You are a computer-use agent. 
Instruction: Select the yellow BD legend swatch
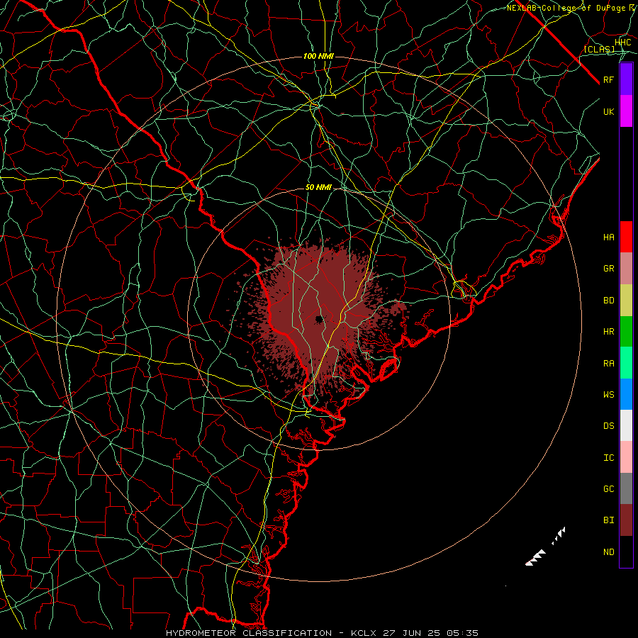[x=626, y=301]
